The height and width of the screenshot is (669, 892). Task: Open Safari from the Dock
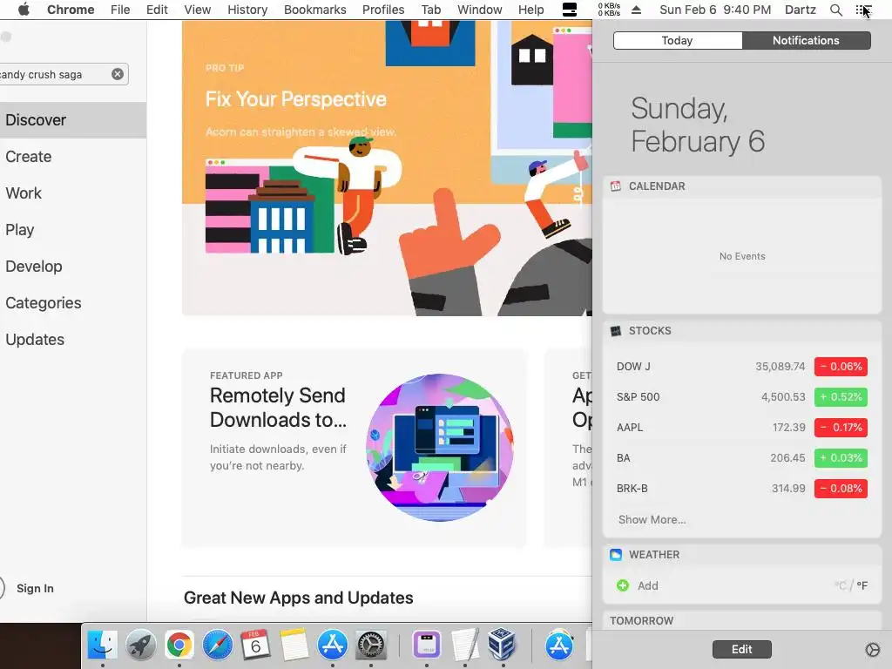pyautogui.click(x=217, y=645)
